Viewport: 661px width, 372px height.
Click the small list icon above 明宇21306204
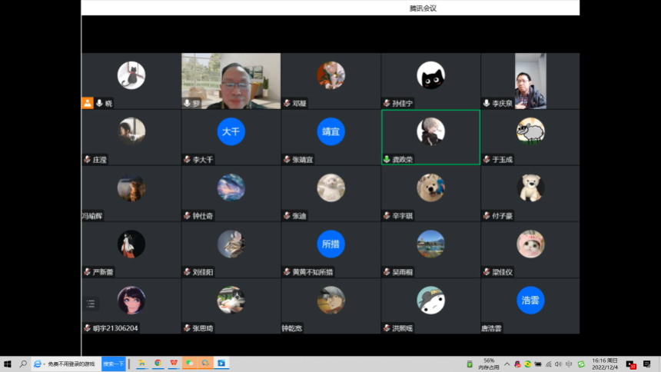[x=91, y=304]
